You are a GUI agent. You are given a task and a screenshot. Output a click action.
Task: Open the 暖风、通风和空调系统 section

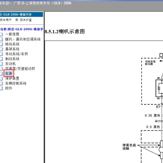(x=23, y=39)
